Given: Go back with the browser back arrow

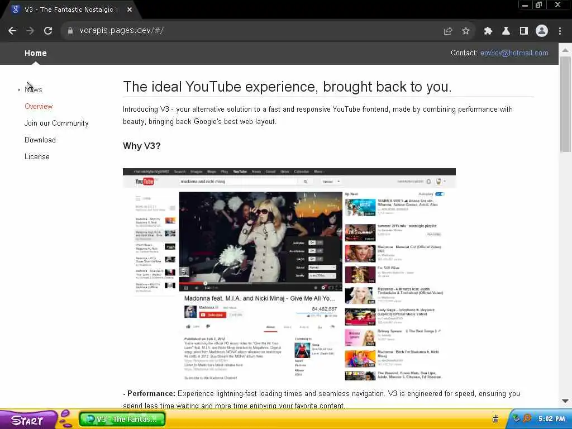Looking at the screenshot, I should 12,31.
